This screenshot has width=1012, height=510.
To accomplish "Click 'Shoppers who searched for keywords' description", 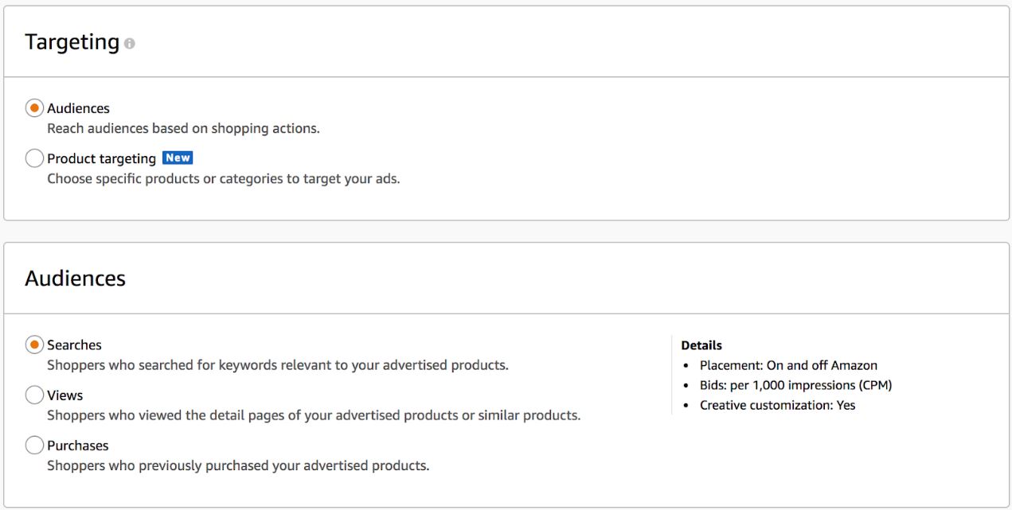I will pyautogui.click(x=277, y=365).
